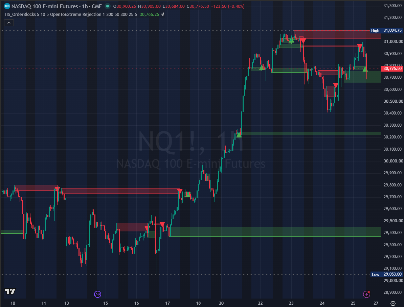
Task: Click the High 31,094.75 price label
Action: coord(386,30)
